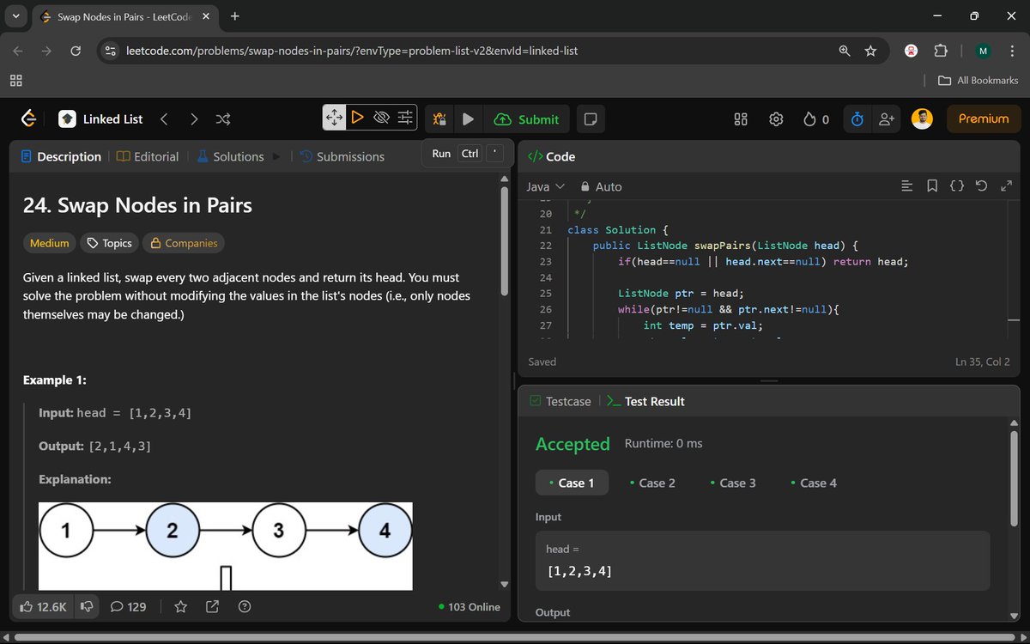Screen dimensions: 1030x644
Task: Switch to the Description tab
Action: point(61,156)
